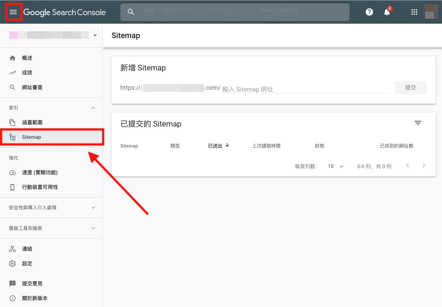The width and height of the screenshot is (442, 307).
Task: Click the search magnifier icon
Action: pyautogui.click(x=131, y=12)
